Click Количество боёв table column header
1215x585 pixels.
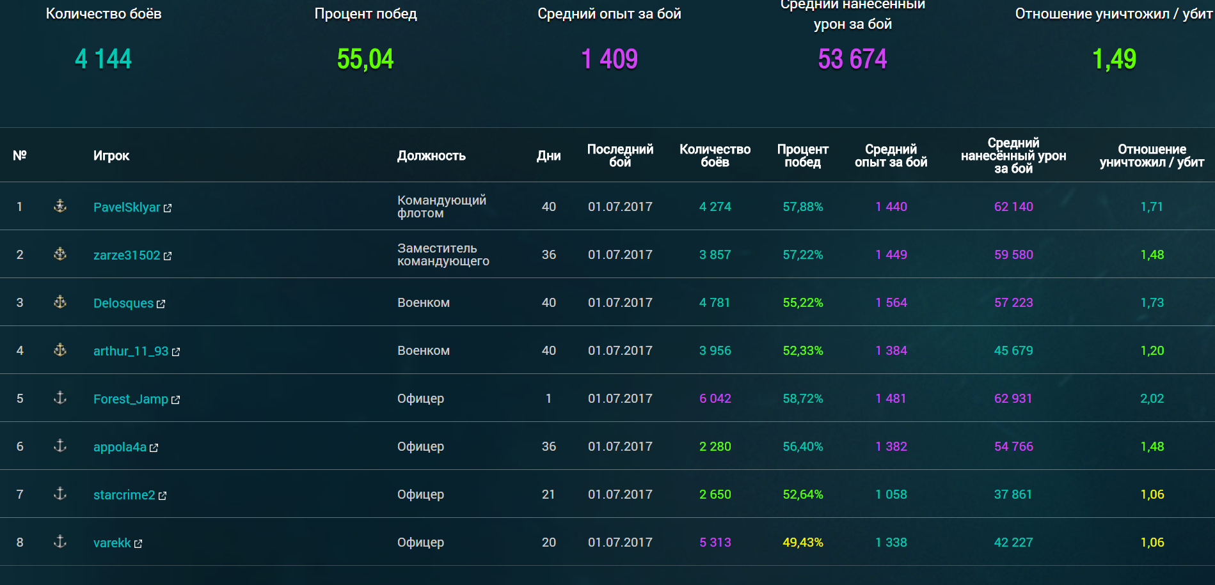(x=715, y=155)
